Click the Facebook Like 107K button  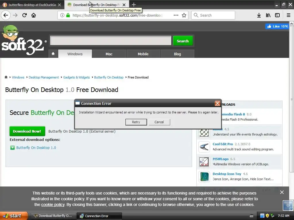[x=278, y=26]
